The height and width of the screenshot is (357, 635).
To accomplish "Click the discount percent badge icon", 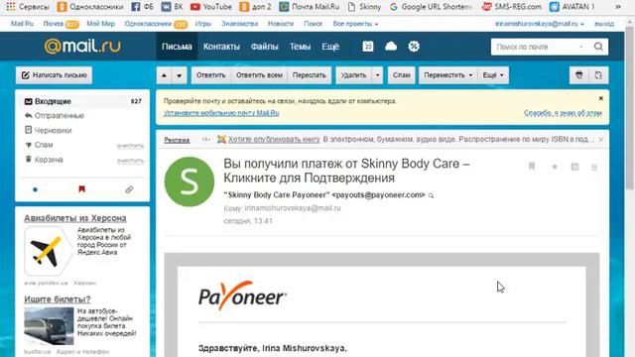I will point(414,47).
